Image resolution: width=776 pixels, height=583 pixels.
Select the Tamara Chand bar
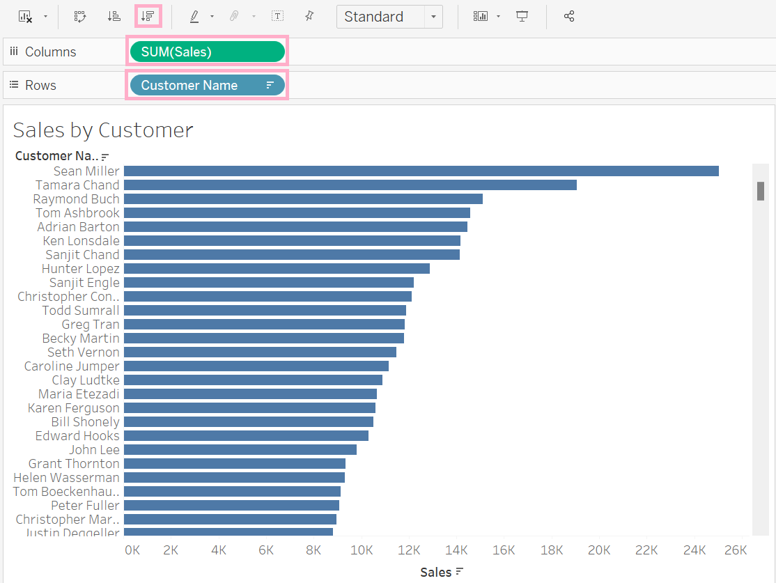(350, 185)
